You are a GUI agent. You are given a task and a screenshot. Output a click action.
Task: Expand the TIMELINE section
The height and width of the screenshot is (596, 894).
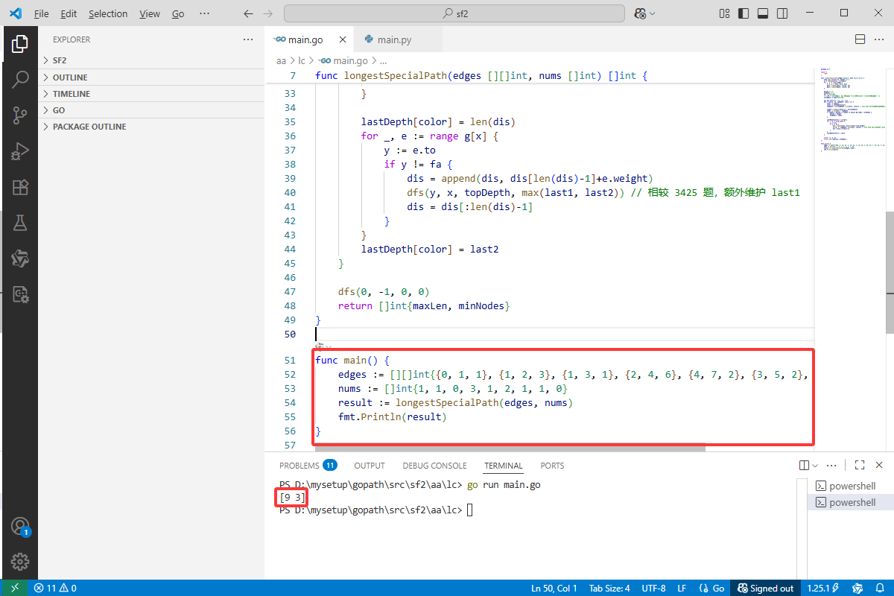tap(151, 94)
